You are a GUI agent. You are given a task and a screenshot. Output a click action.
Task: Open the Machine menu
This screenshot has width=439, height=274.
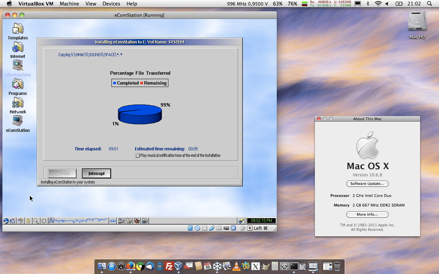point(69,4)
